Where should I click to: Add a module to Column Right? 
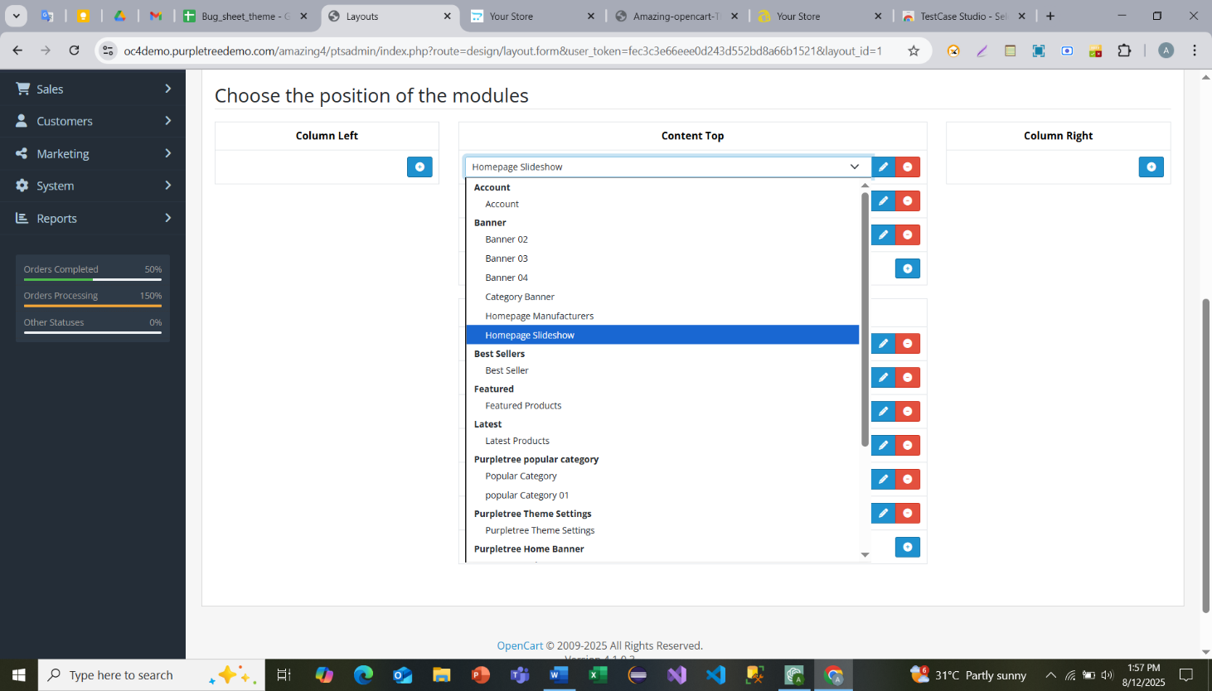[1151, 167]
